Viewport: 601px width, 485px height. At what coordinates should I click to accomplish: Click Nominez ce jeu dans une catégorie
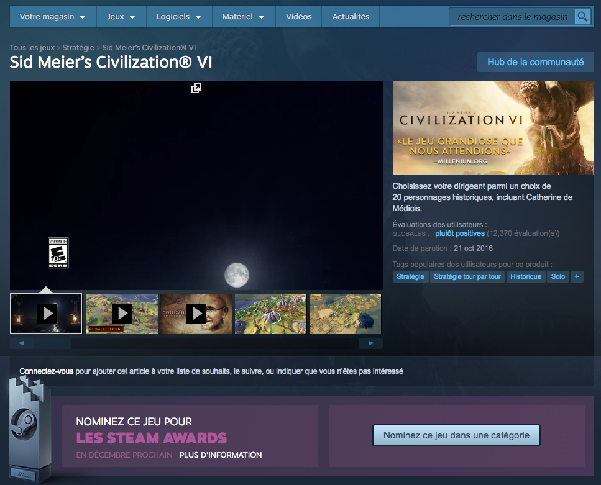457,435
